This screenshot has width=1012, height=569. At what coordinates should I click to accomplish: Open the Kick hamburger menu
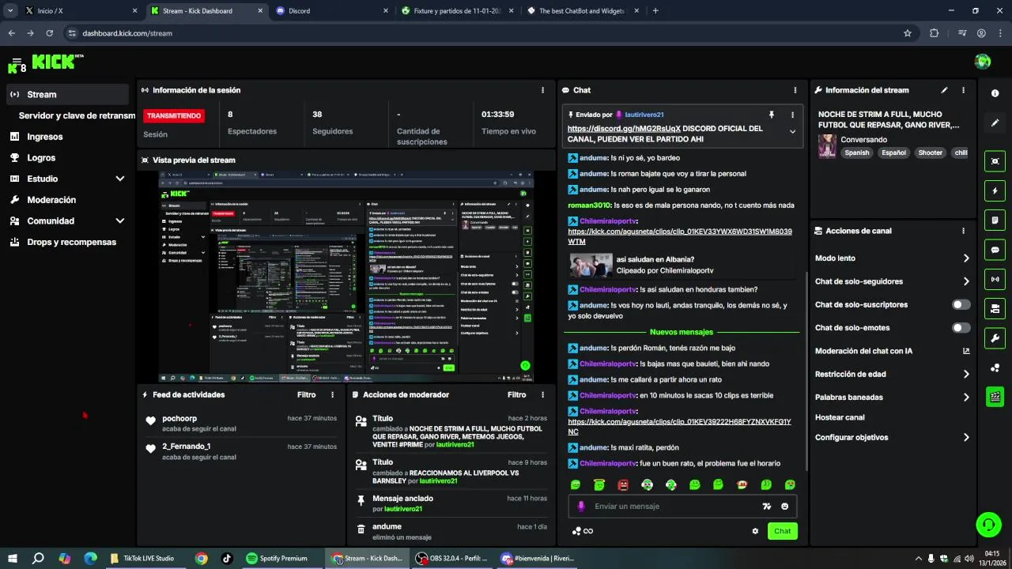(x=16, y=62)
